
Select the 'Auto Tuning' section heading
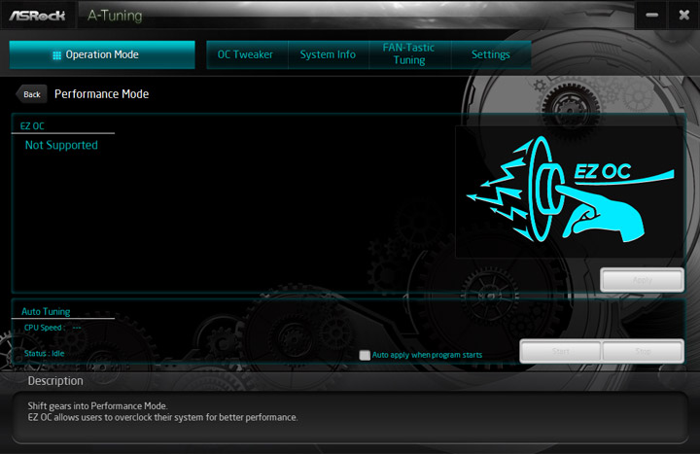(x=46, y=312)
